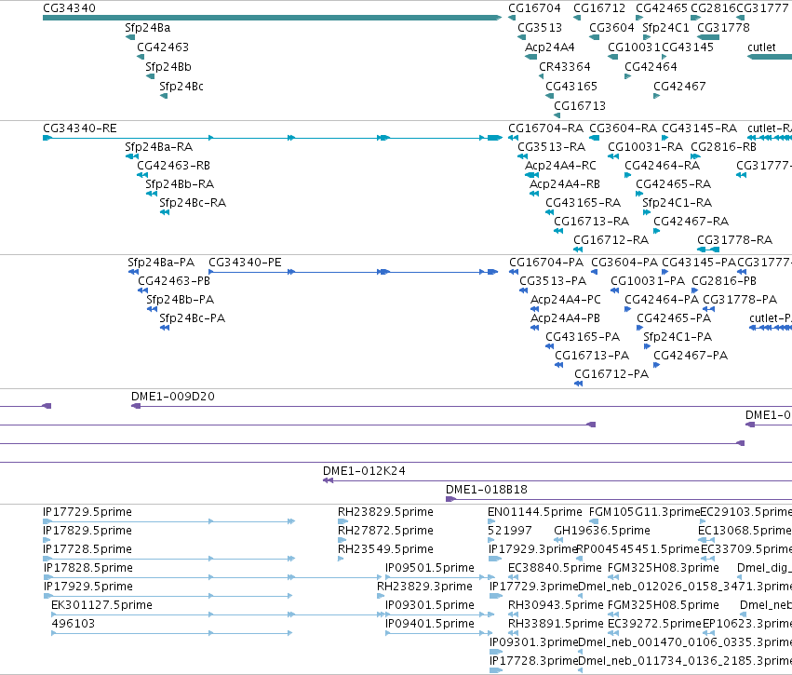This screenshot has height=675, width=792.
Task: Click the Acp24A4-RB transcript
Action: point(534,194)
